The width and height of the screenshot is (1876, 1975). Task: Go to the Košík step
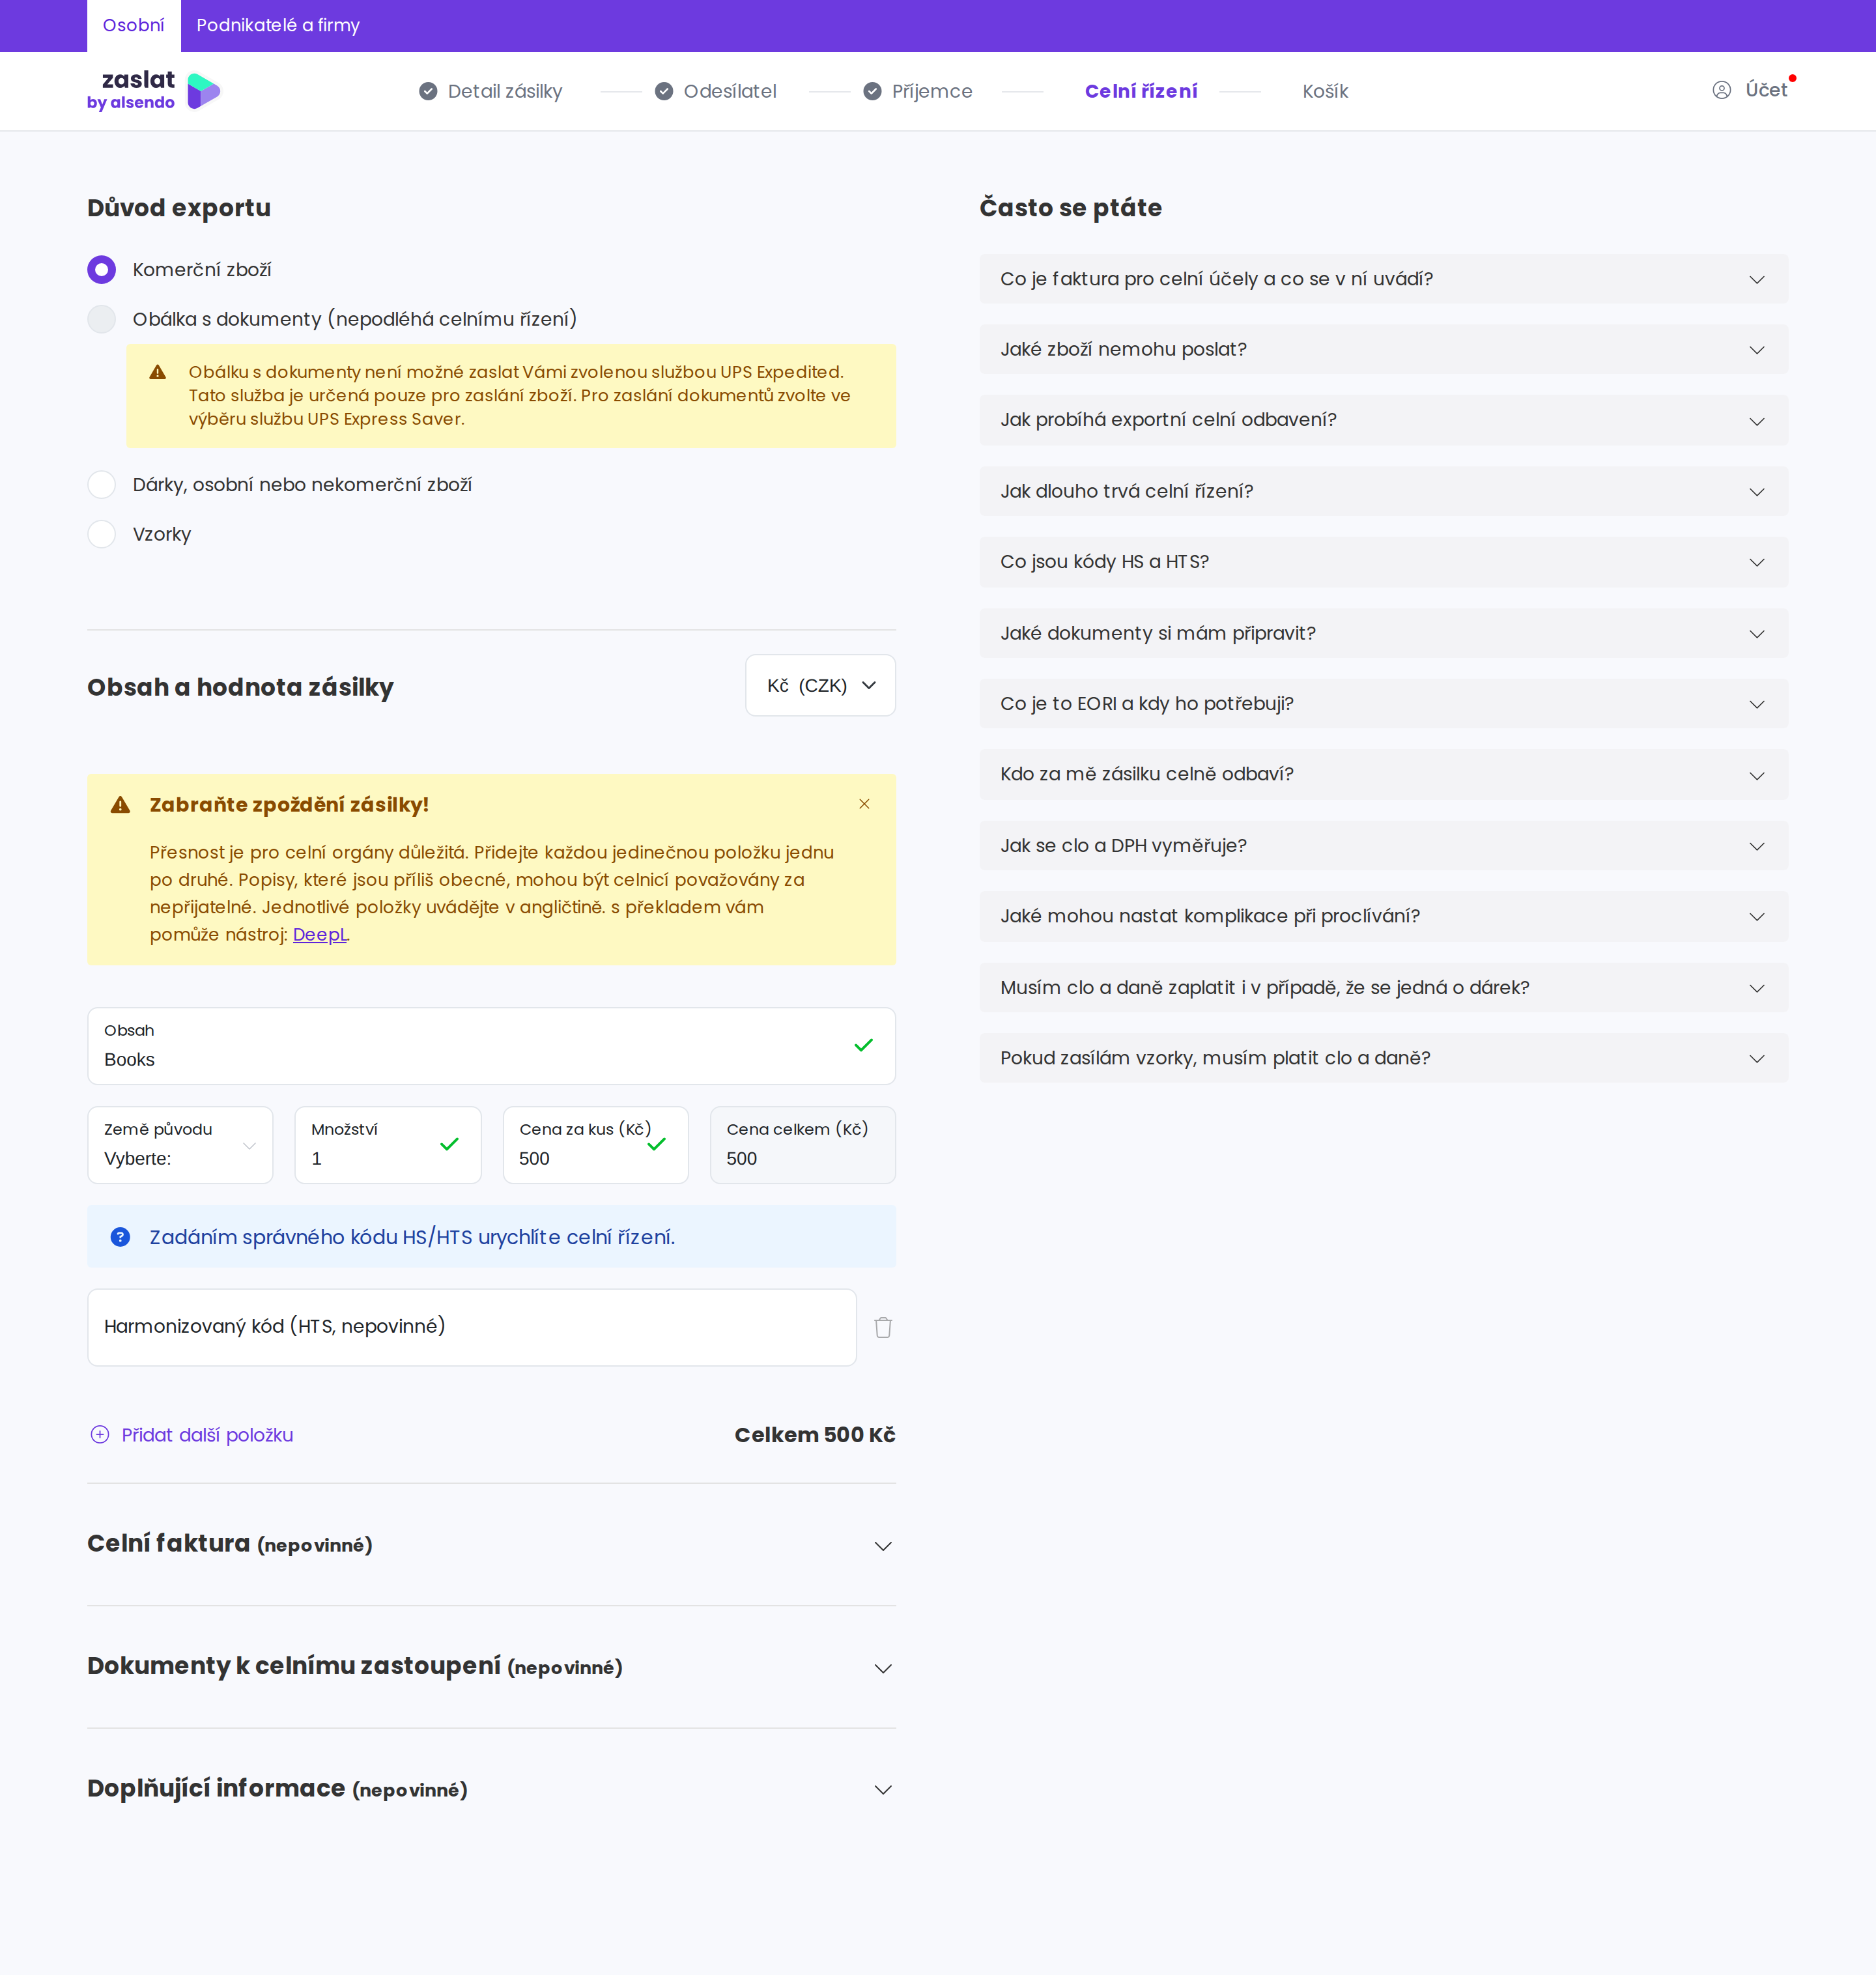pyautogui.click(x=1325, y=91)
